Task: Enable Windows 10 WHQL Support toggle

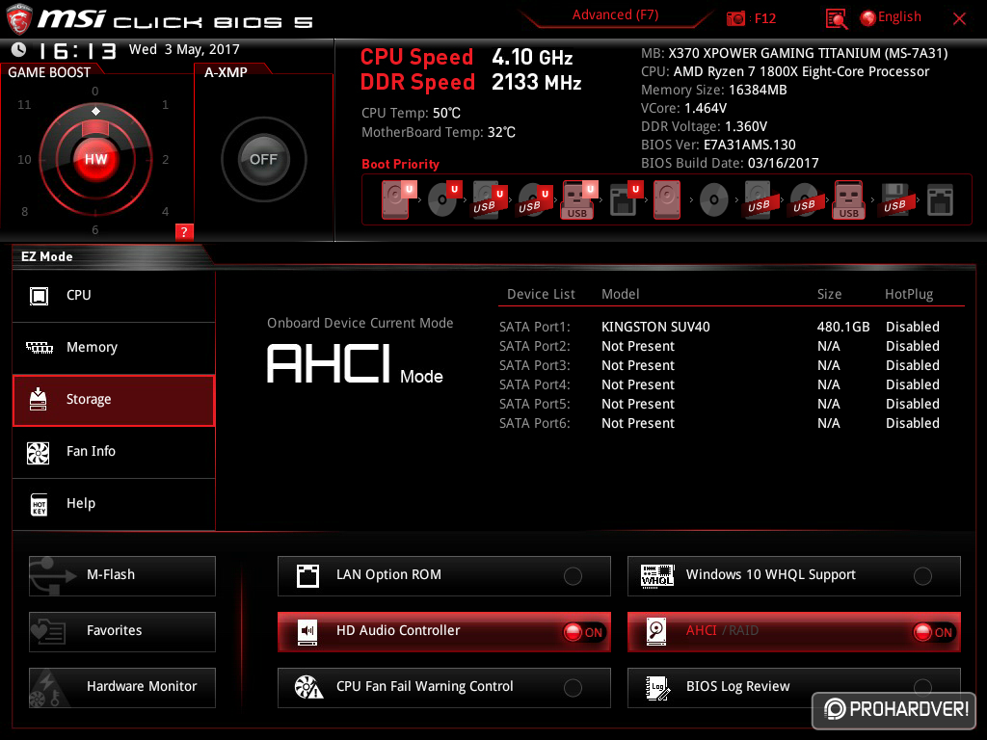Action: pyautogui.click(x=922, y=576)
